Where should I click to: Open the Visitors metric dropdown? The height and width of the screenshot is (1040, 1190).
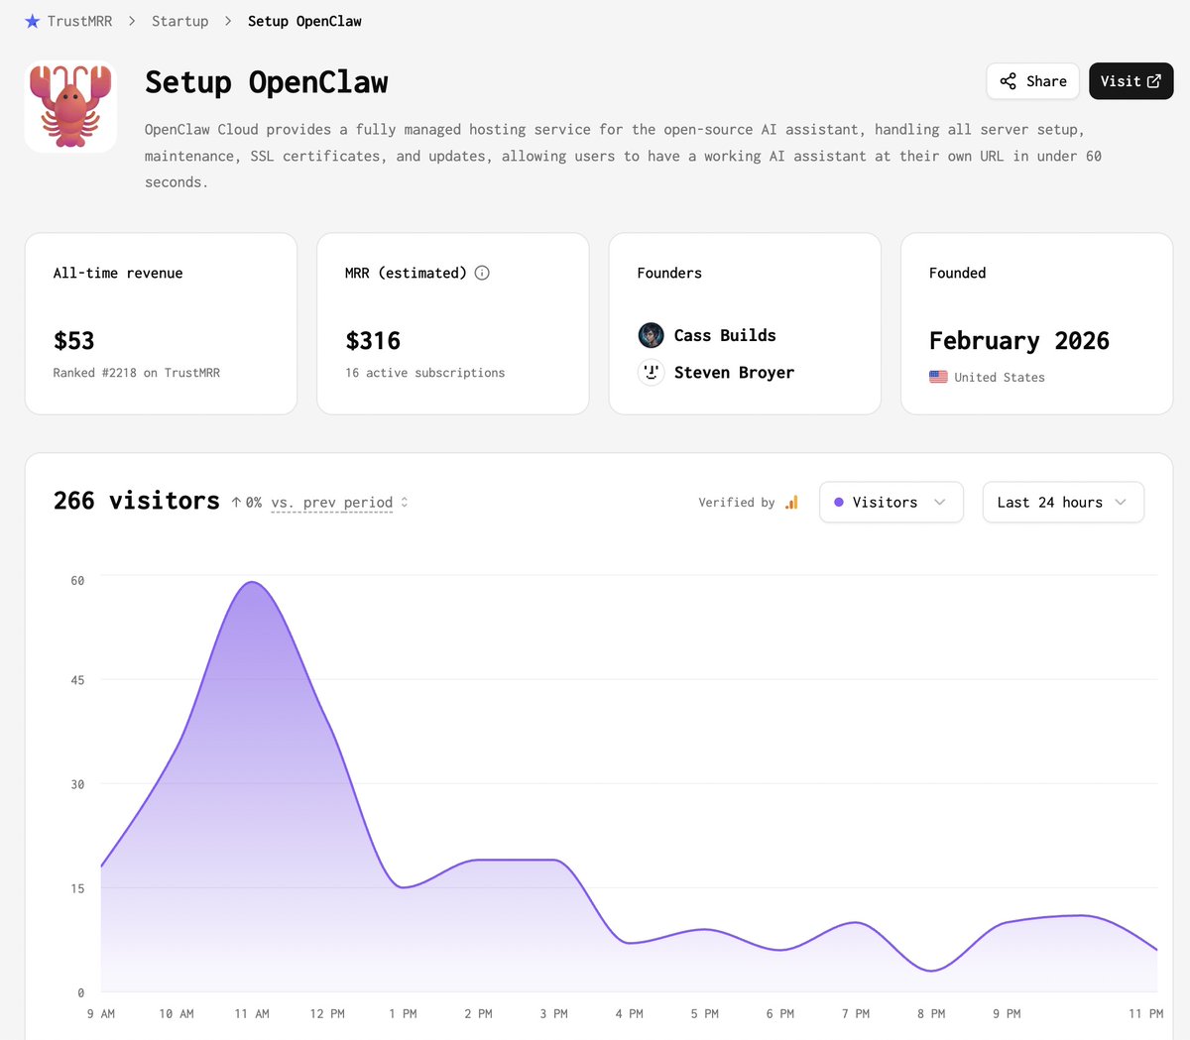[891, 503]
